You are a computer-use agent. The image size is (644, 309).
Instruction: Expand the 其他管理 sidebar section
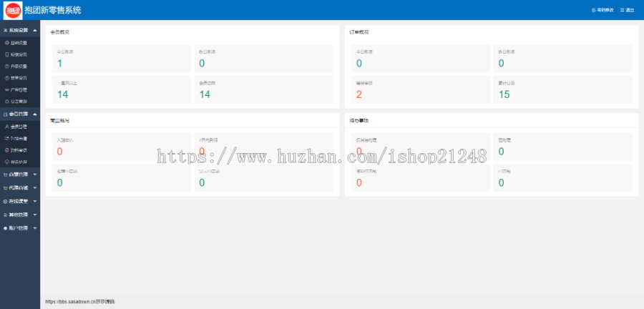click(20, 214)
